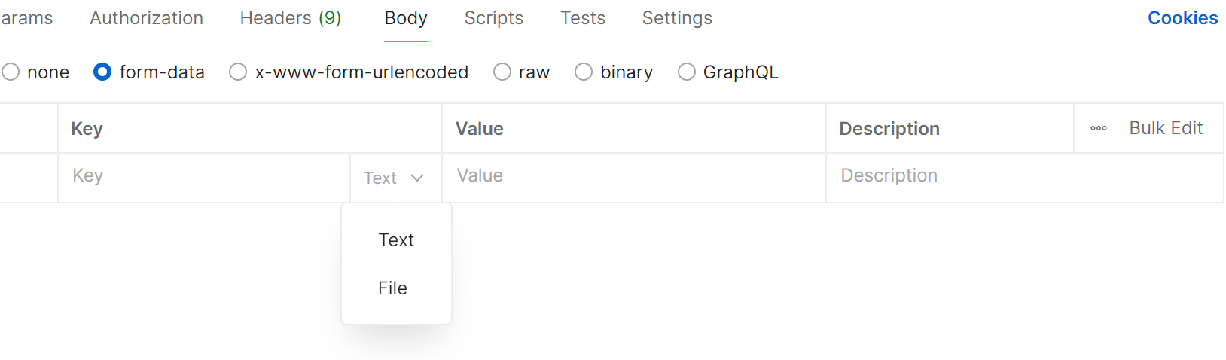Switch to the Authorization tab
This screenshot has width=1226, height=360.
[146, 18]
